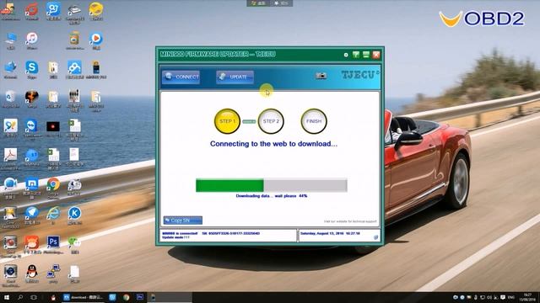540x303 pixels.
Task: Click the STEP 2 circle
Action: pos(271,121)
